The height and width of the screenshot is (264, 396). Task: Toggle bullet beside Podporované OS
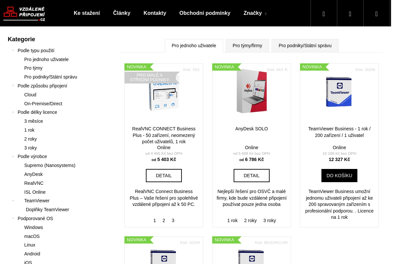tap(13, 218)
